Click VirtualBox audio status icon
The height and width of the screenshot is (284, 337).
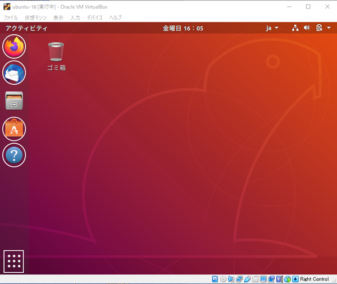[231, 279]
